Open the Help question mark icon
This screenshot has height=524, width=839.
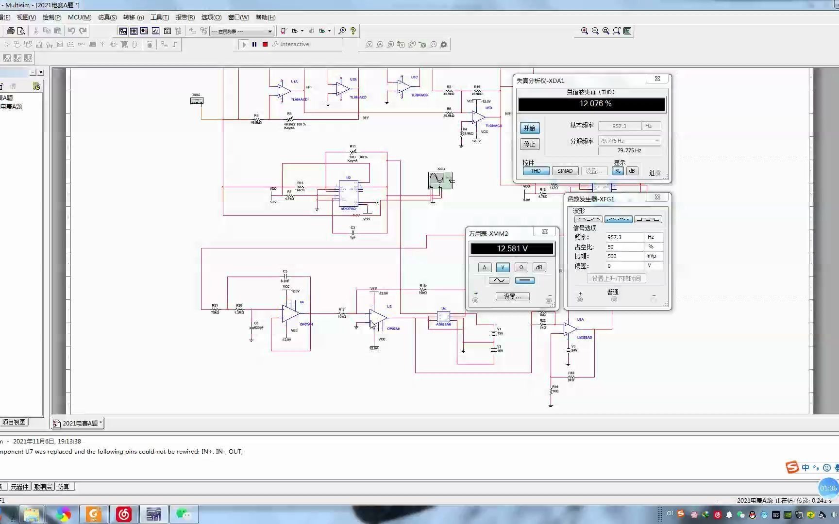(x=353, y=31)
